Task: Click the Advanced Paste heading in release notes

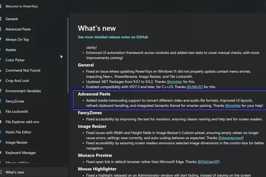Action: pyautogui.click(x=94, y=94)
